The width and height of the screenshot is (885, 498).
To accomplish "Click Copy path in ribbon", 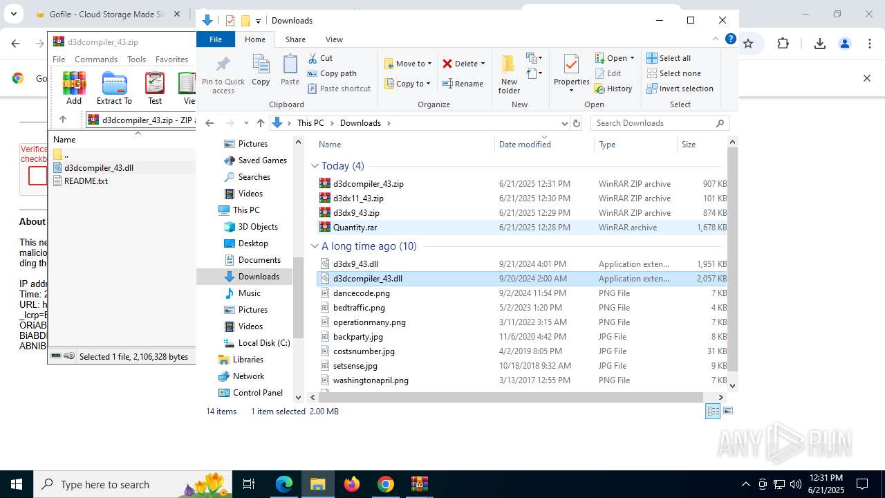I will [x=332, y=73].
